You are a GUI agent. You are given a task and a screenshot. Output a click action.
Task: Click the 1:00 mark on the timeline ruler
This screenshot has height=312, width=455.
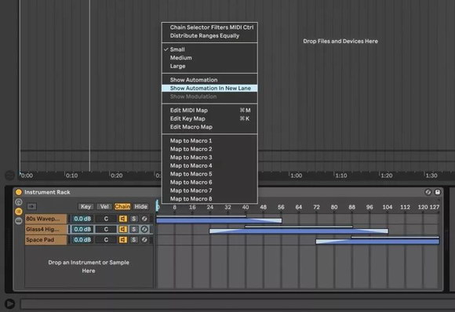click(296, 176)
